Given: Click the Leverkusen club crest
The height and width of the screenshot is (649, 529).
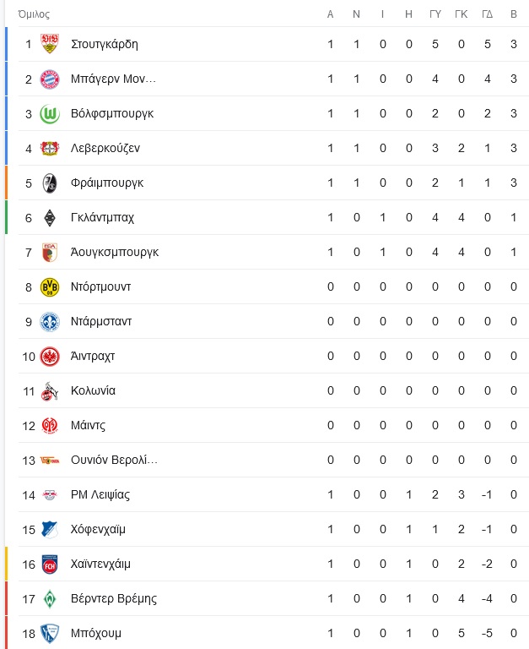Looking at the screenshot, I should coord(50,148).
